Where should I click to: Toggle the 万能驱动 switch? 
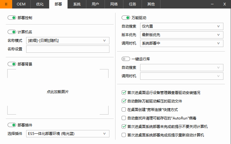126,18
